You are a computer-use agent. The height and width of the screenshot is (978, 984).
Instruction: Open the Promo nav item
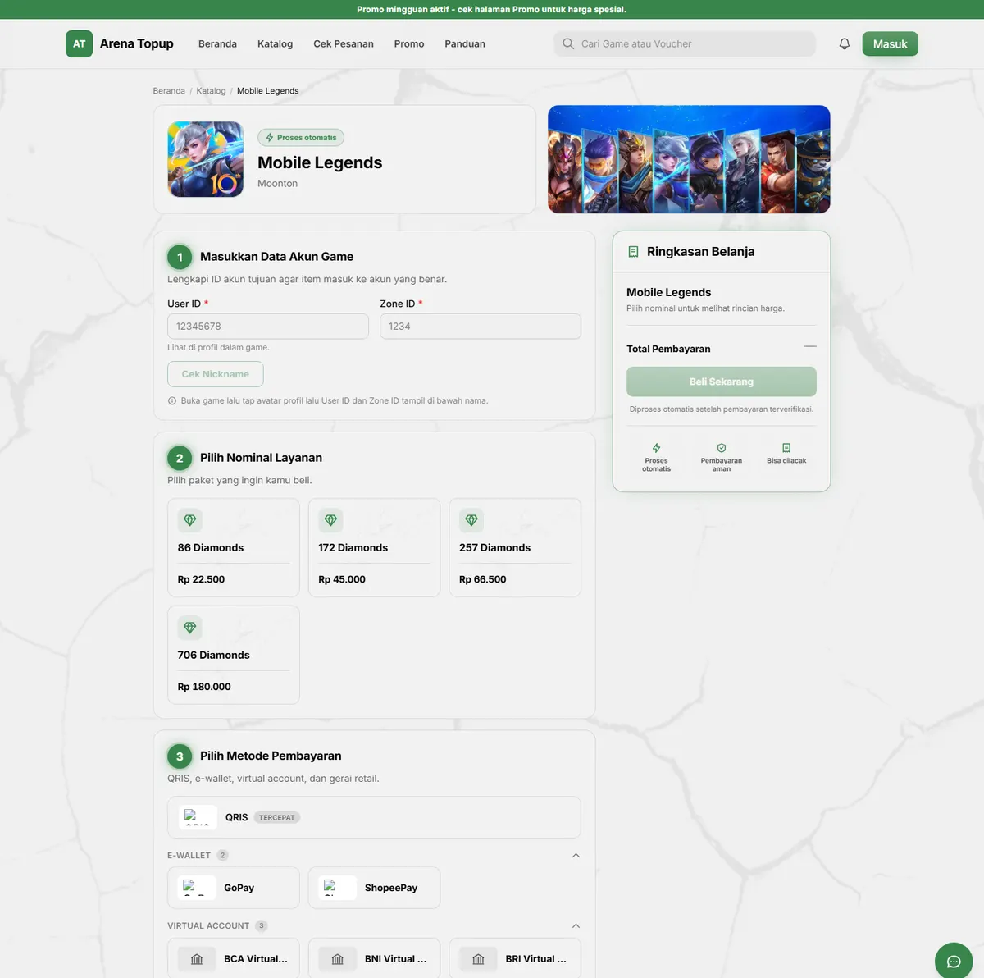[409, 44]
